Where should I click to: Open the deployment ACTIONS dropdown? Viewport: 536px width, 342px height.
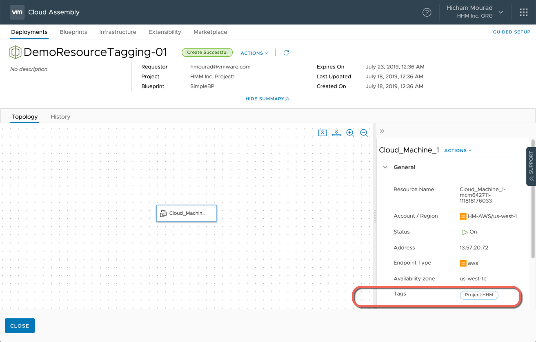pos(254,53)
